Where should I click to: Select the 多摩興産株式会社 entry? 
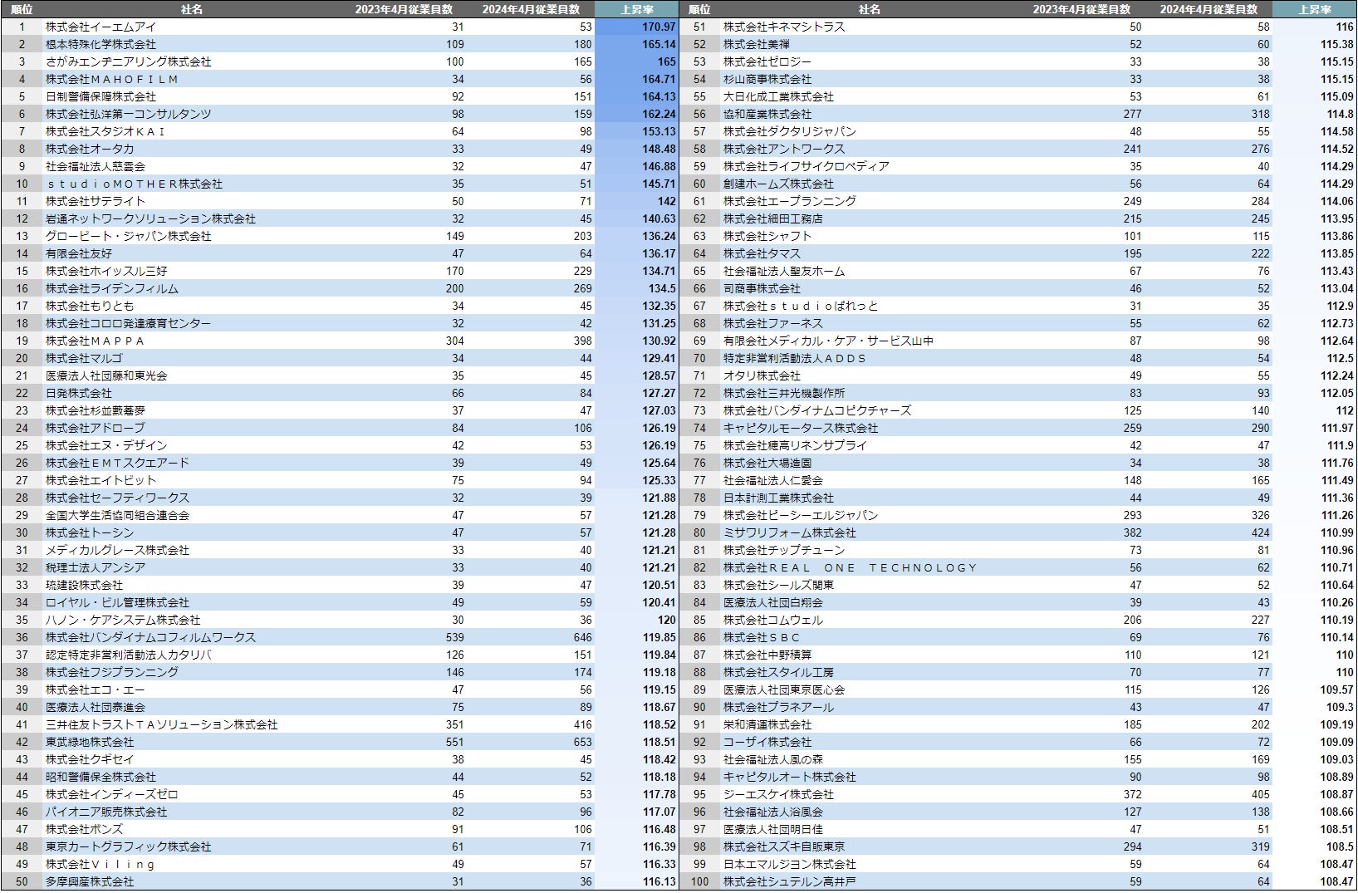tap(90, 881)
